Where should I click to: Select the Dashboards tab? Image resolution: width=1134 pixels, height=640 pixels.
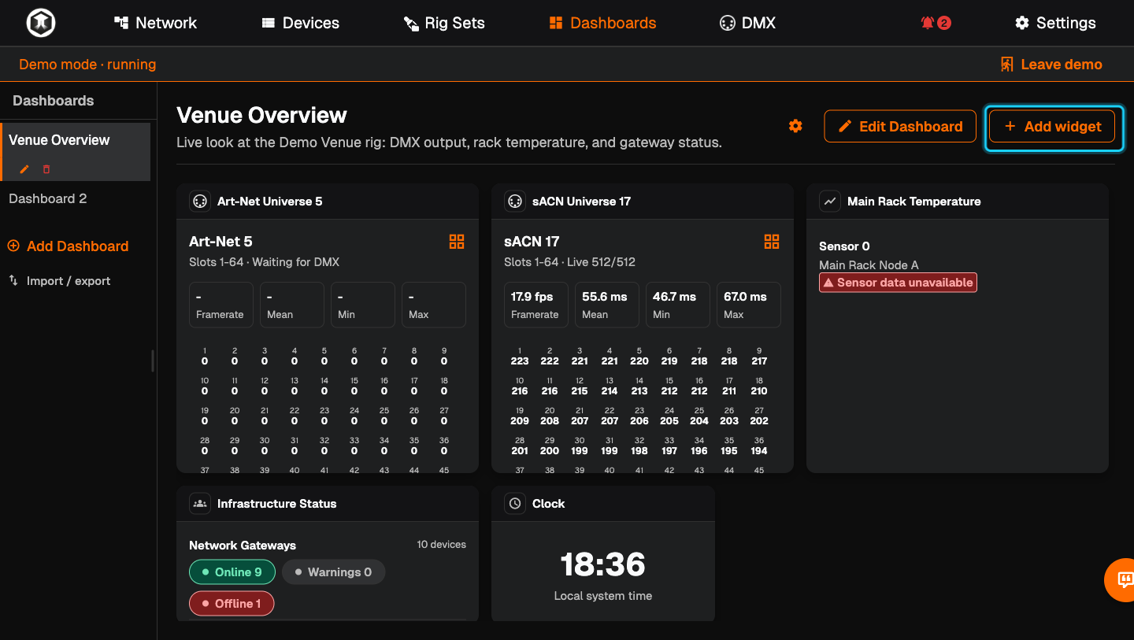pos(602,23)
